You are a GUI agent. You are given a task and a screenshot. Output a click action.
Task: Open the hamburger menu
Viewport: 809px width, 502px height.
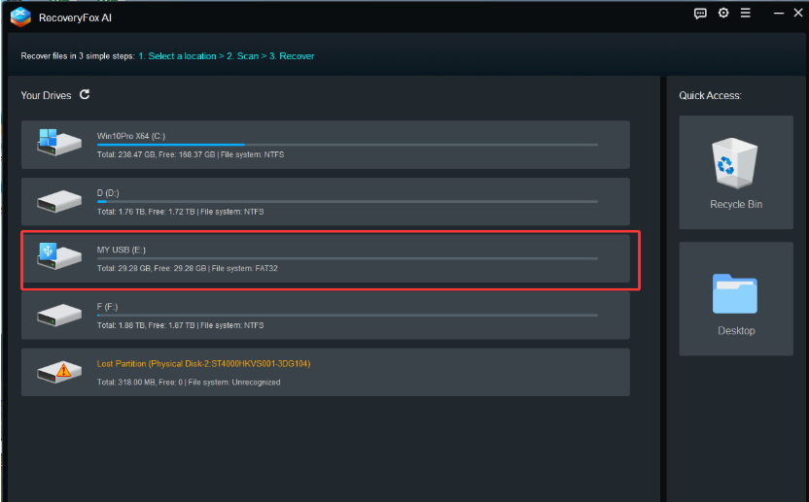pos(746,13)
